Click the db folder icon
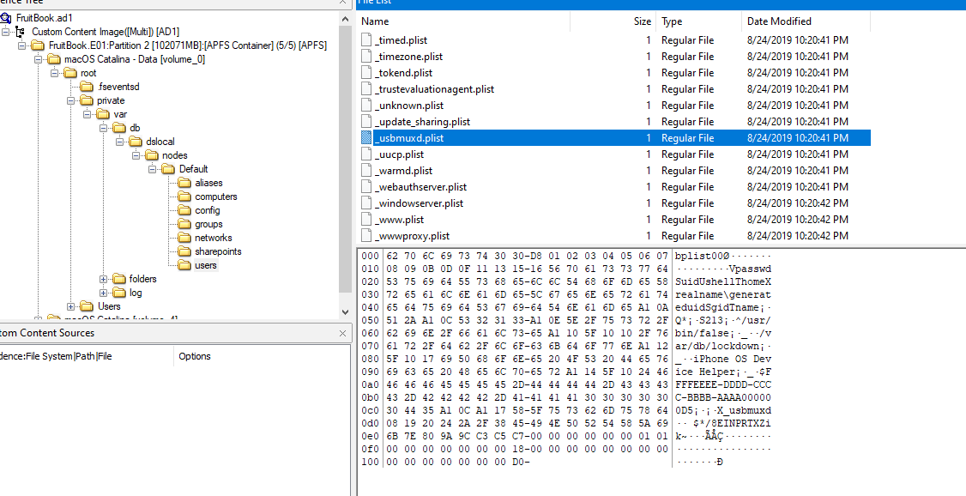Viewport: 966px width, 496px height. click(x=119, y=128)
